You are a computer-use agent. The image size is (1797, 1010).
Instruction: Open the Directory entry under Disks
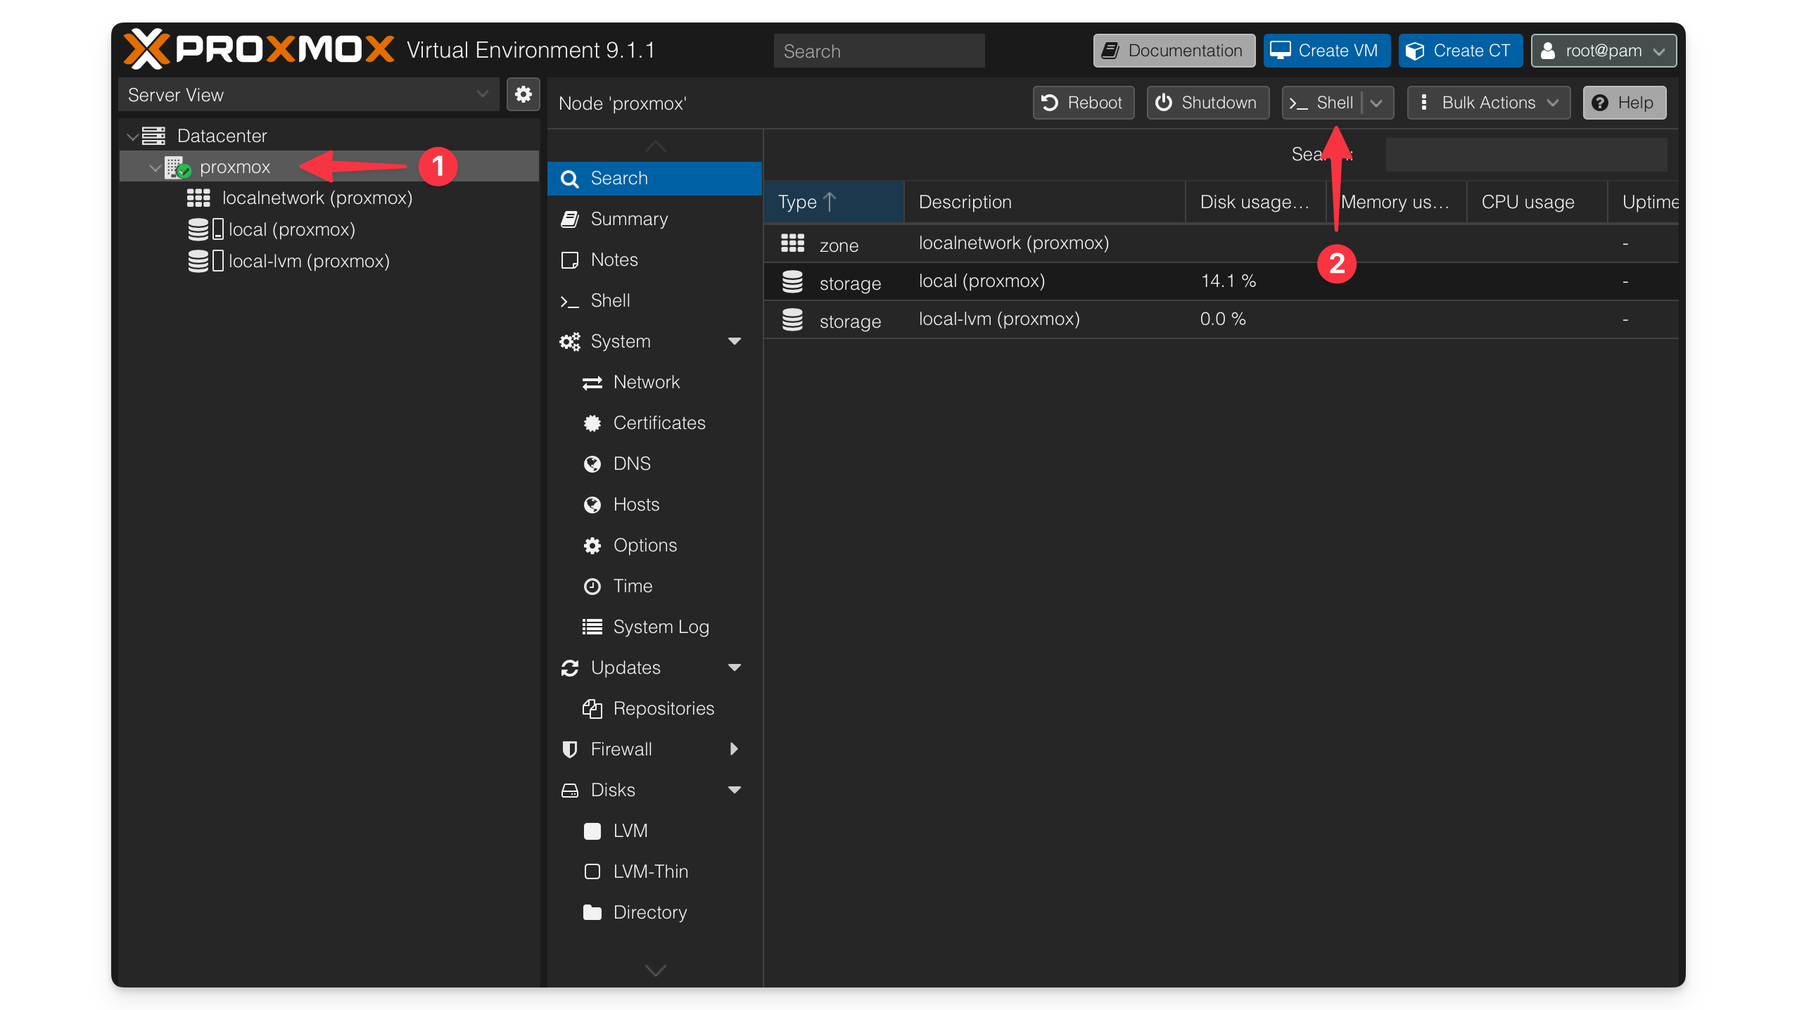click(x=650, y=912)
